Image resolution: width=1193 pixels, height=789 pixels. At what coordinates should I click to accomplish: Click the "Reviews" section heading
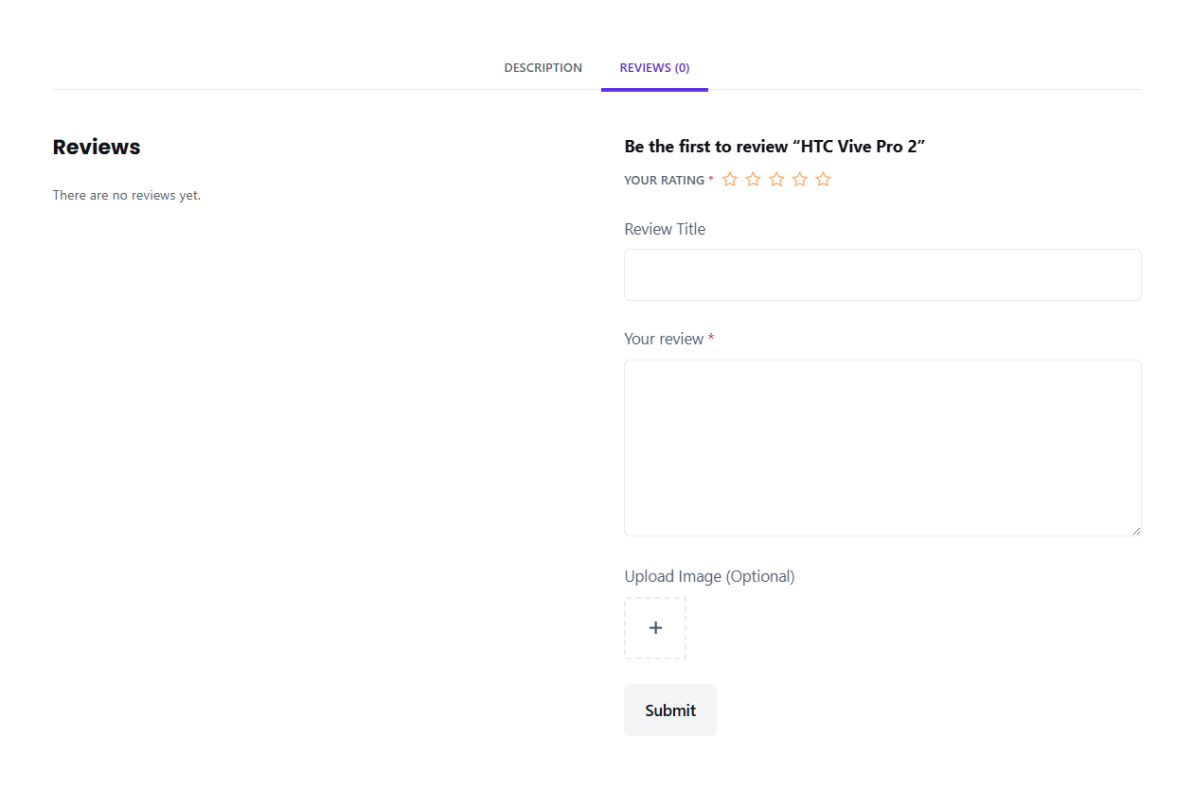[97, 147]
